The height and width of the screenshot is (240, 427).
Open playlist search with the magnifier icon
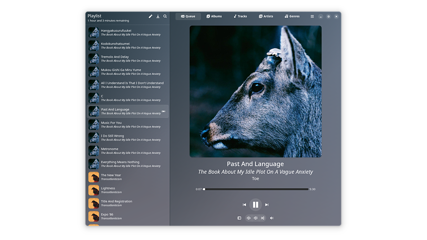coord(165,16)
